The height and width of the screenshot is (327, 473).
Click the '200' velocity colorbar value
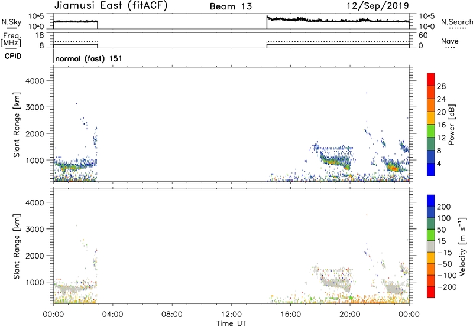444,207
